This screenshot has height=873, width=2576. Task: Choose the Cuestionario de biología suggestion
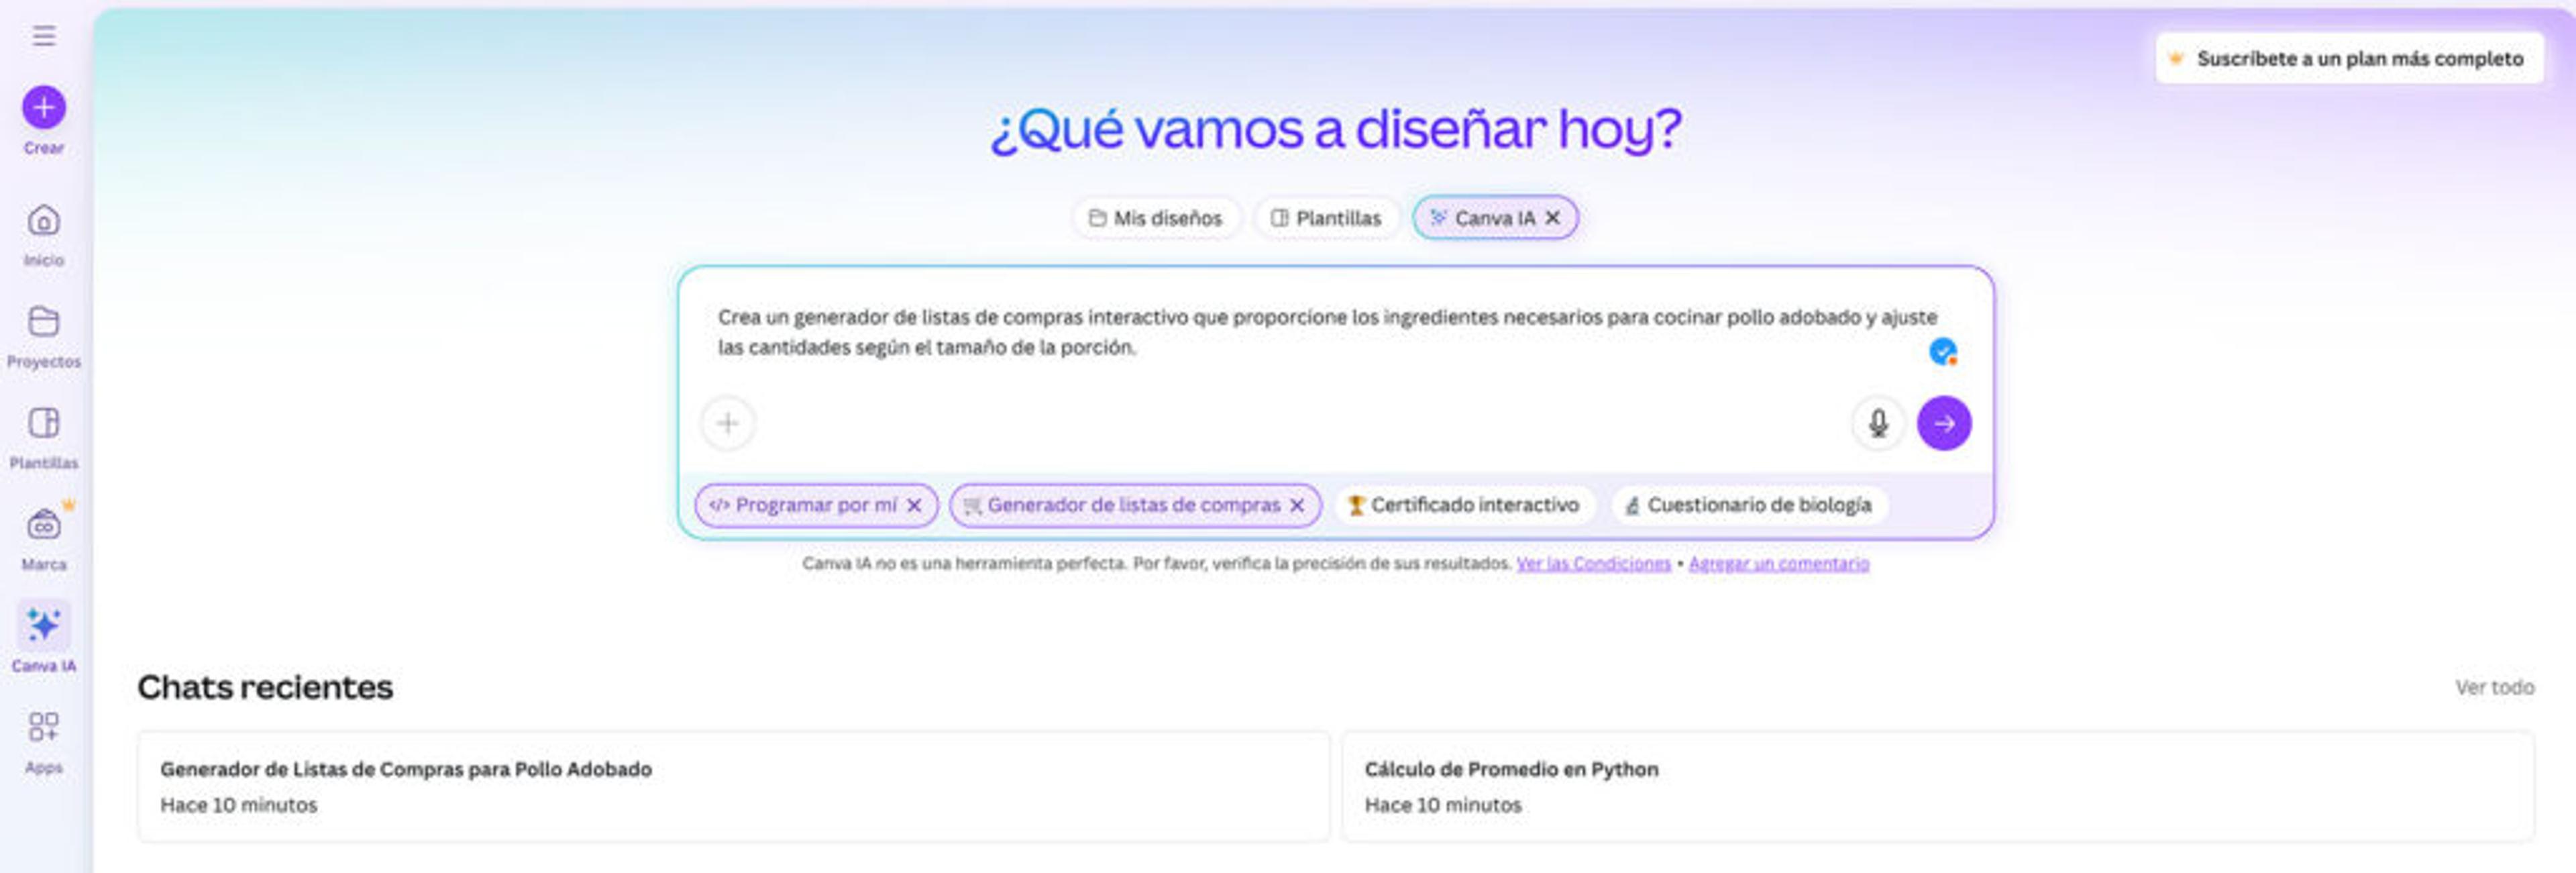[x=1748, y=506]
